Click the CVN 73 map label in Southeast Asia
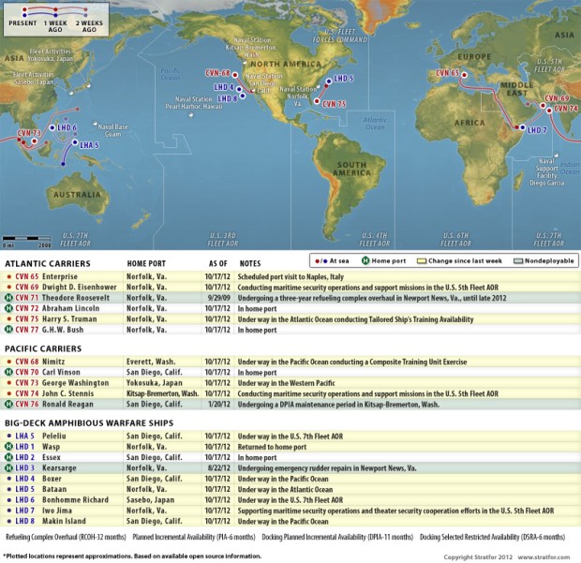 pyautogui.click(x=29, y=133)
